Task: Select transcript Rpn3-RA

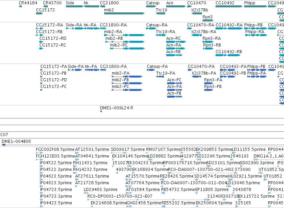Action: coord(212,38)
